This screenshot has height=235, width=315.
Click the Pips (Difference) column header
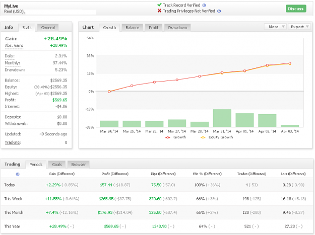pos(163,174)
